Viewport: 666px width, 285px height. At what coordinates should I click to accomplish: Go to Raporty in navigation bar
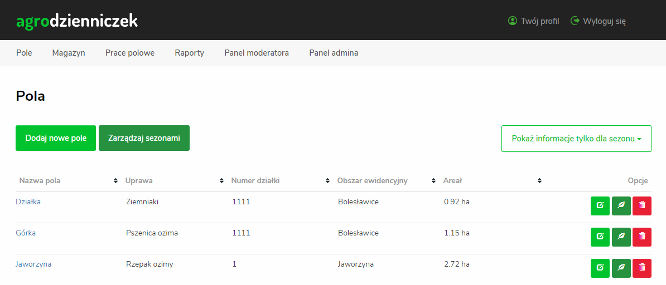190,53
